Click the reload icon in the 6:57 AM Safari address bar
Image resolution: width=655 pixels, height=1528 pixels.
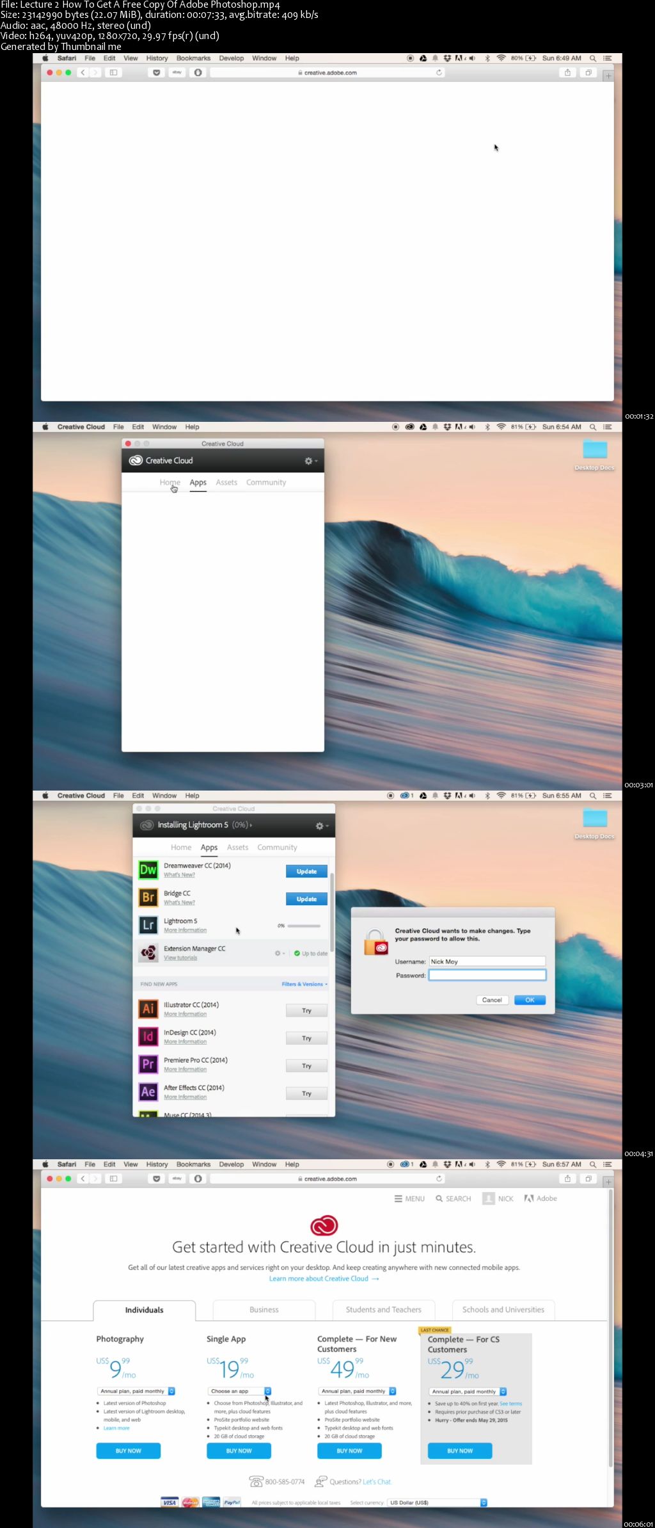439,1178
